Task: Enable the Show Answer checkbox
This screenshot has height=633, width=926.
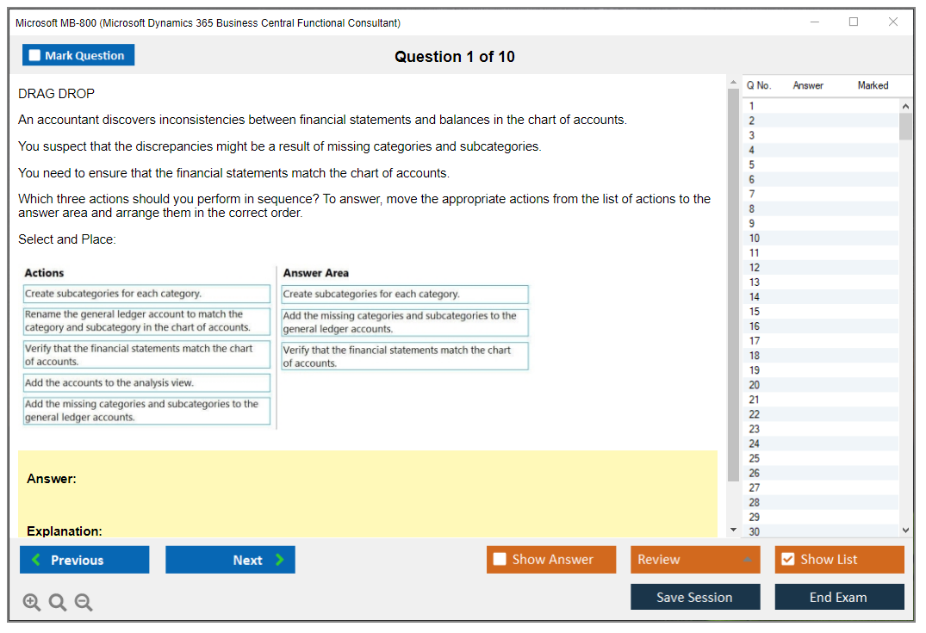Action: pos(500,559)
